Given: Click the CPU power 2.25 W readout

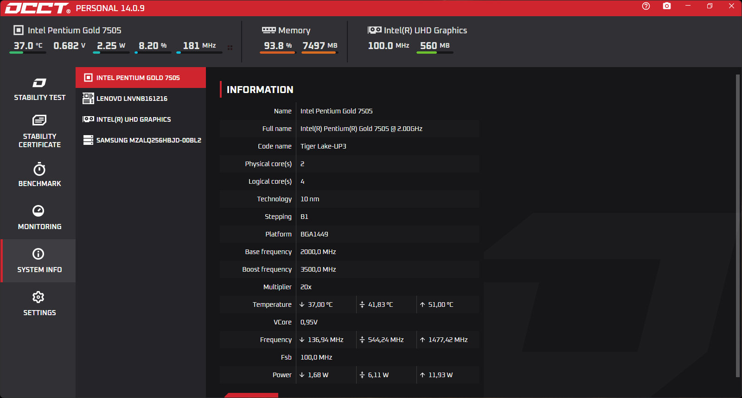Looking at the screenshot, I should point(111,46).
